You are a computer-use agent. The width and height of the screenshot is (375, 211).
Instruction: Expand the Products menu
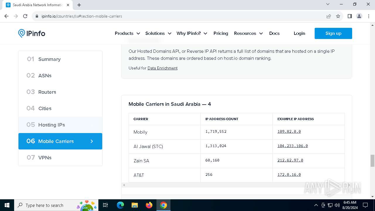click(127, 33)
